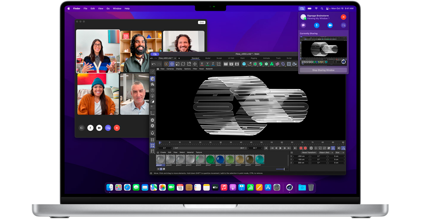Viewport: 421px width, 219px height.
Task: Click the Record Active Objects button
Action: [x=301, y=148]
